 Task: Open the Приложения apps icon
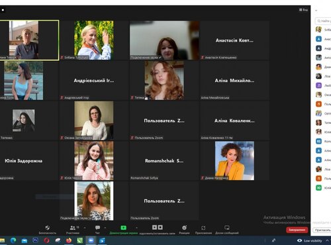(x=203, y=228)
